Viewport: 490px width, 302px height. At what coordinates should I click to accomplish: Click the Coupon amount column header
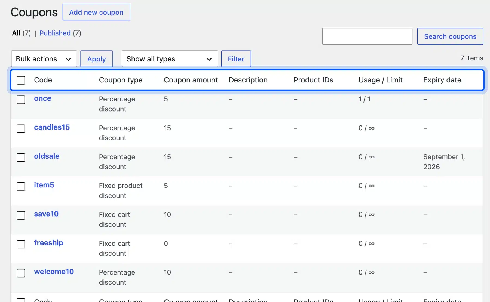[191, 80]
